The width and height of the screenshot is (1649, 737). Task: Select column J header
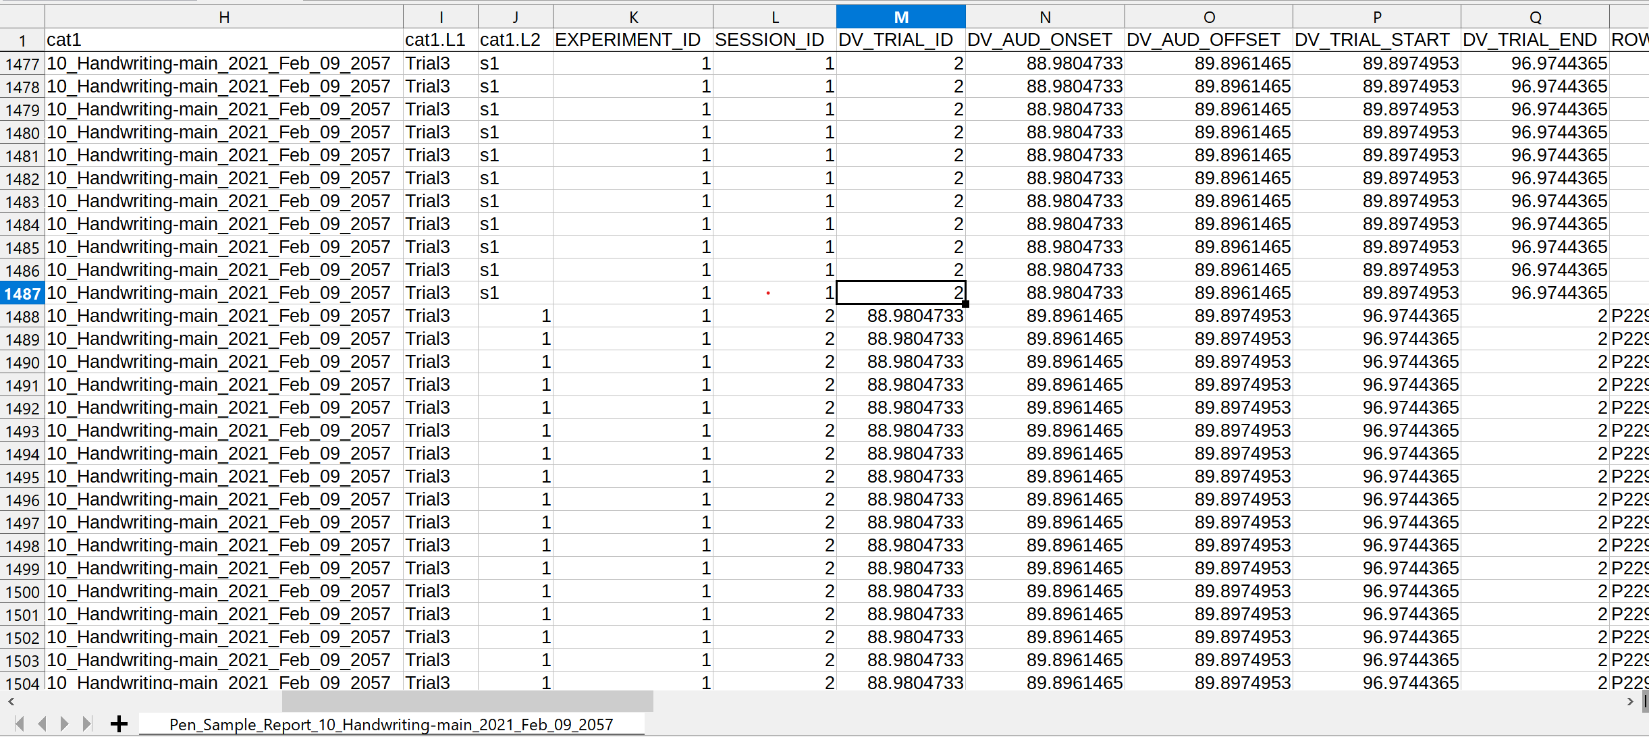pos(516,17)
